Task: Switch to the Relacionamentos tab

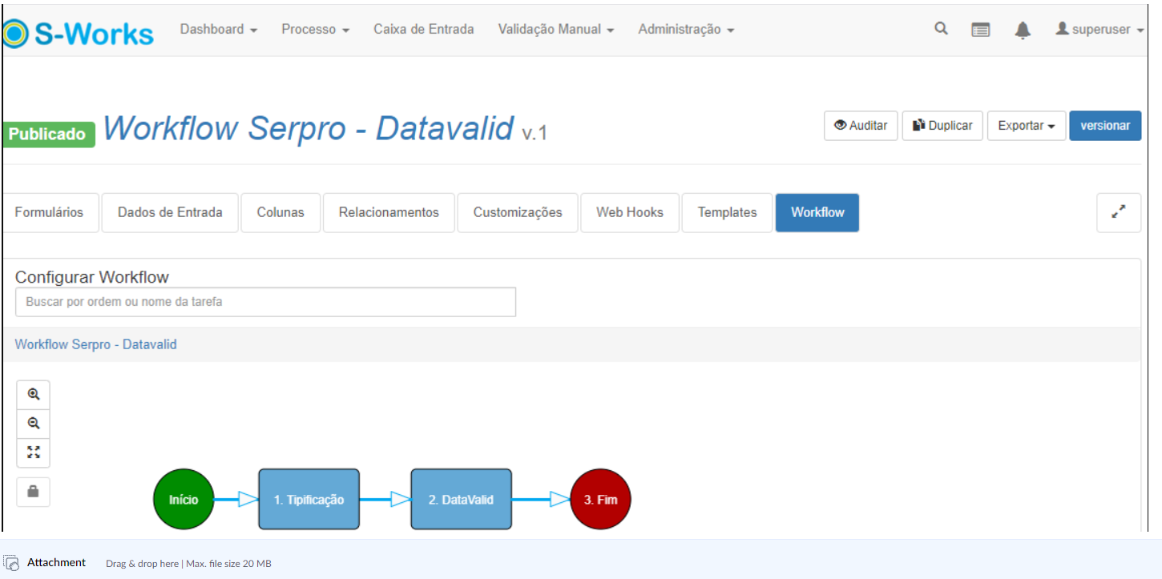Action: 389,212
